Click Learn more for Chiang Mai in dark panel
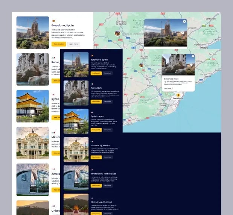This screenshot has width=233, height=215. tap(108, 213)
